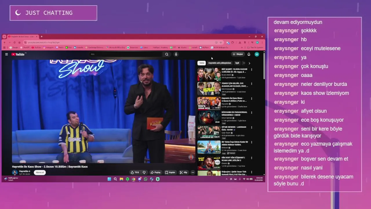This screenshot has height=209, width=371.
Task: Show hidden tray icons chevron
Action: pyautogui.click(x=227, y=179)
